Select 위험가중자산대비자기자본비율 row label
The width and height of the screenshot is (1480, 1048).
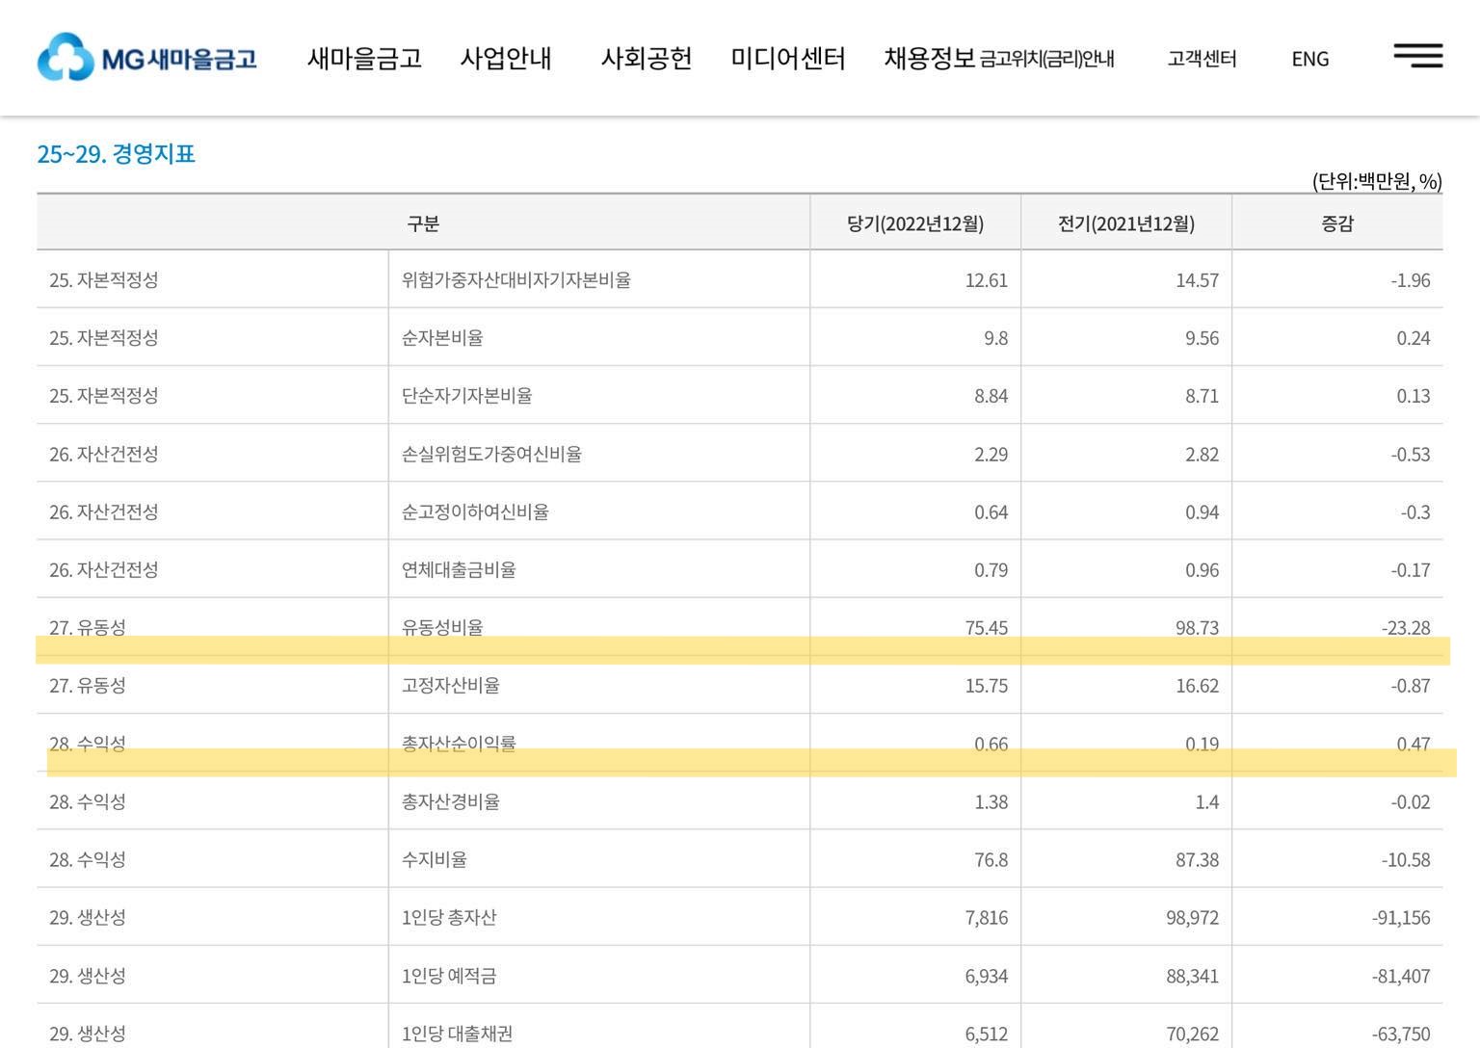tap(516, 280)
